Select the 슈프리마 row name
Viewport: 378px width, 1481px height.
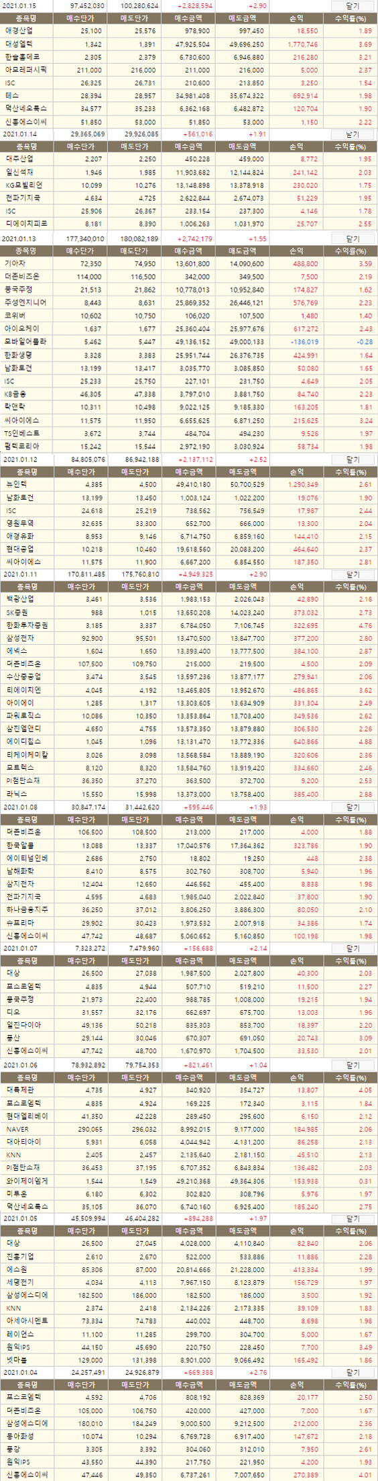click(x=18, y=923)
